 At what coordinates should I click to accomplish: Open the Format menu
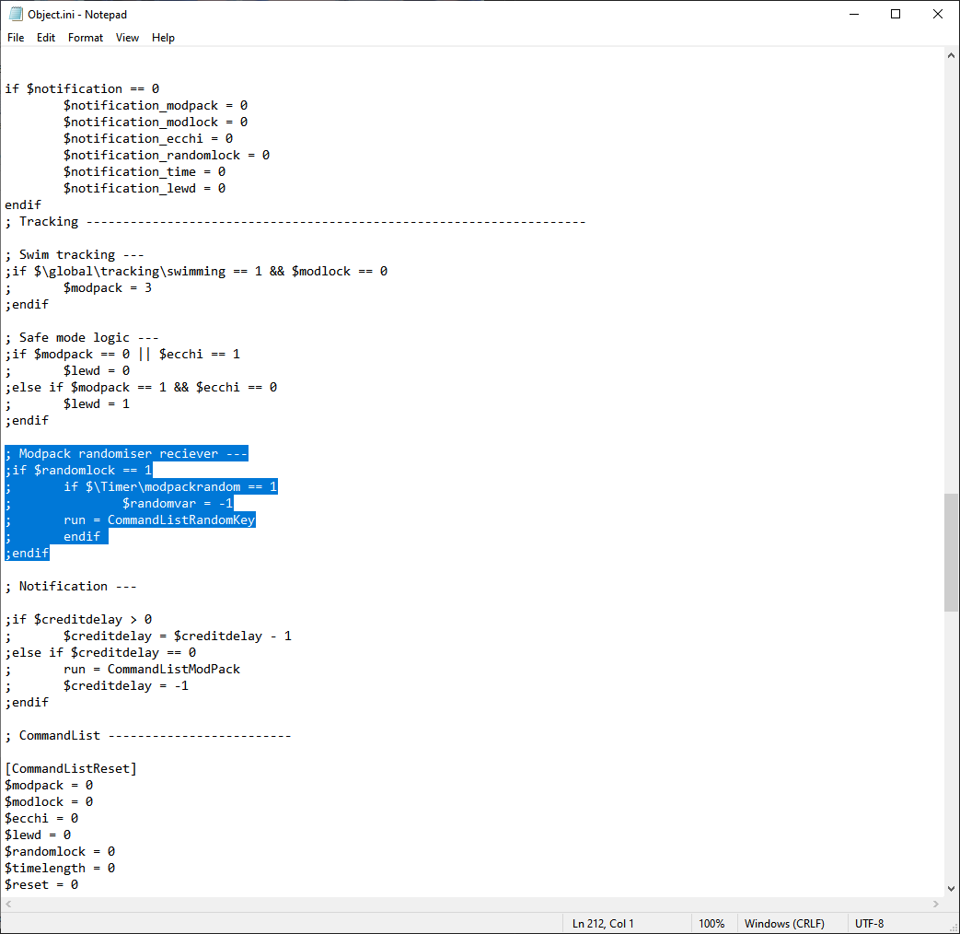pos(85,38)
